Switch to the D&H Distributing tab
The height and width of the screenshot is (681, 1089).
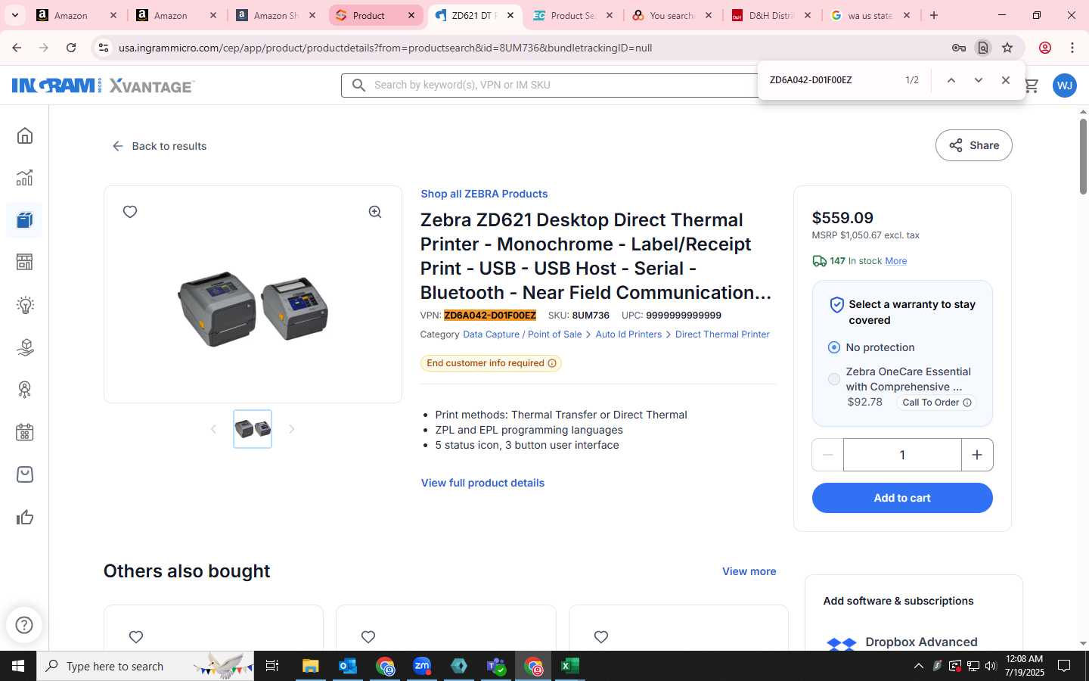point(770,15)
